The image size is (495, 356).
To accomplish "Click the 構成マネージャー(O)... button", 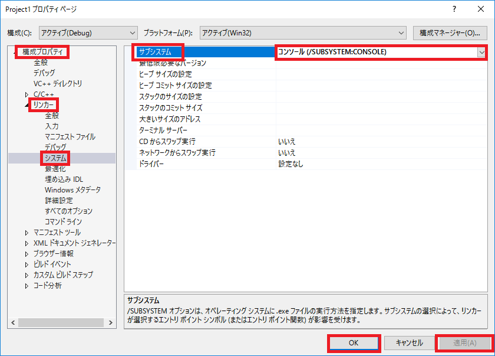I will point(450,33).
